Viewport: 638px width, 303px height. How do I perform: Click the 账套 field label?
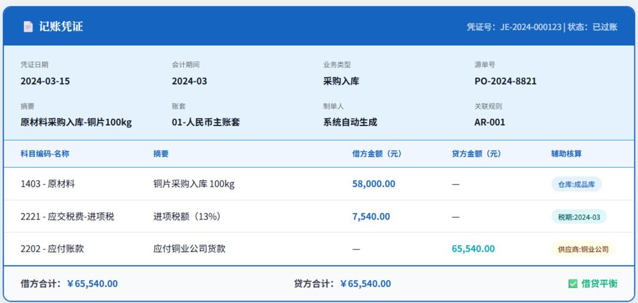tap(178, 106)
